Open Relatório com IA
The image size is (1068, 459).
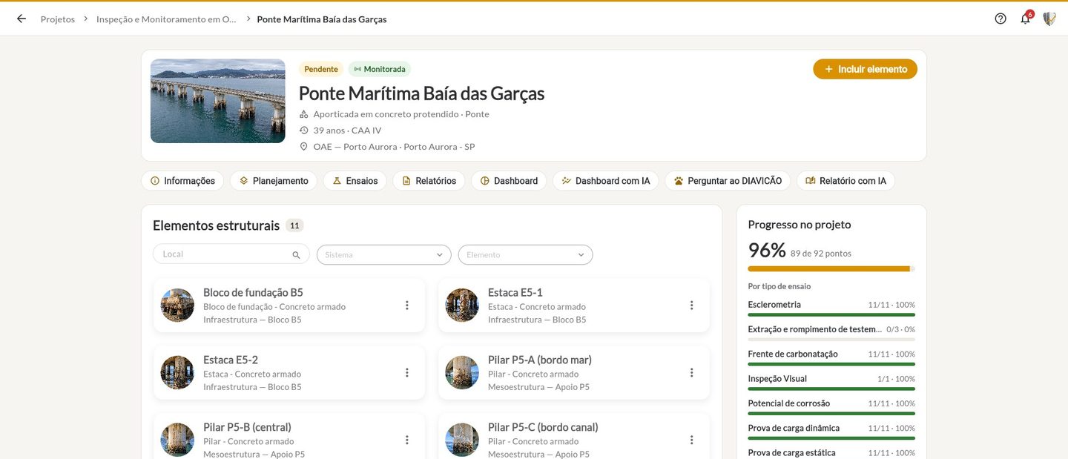click(845, 181)
